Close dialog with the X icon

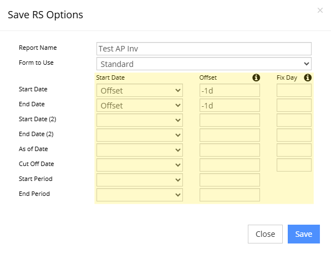[320, 10]
